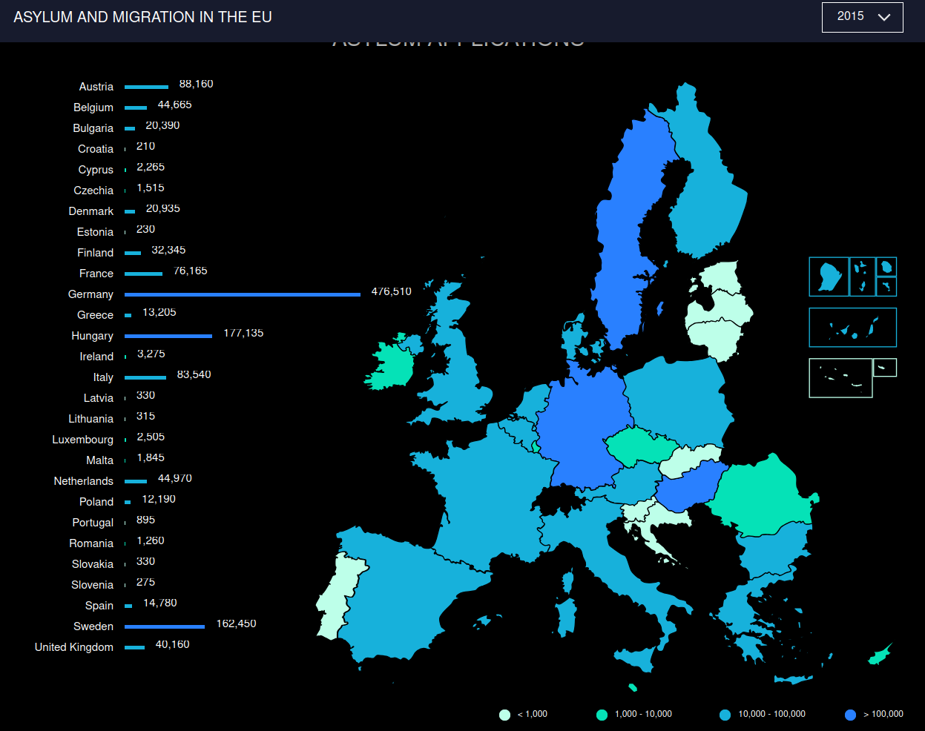Screen dimensions: 925x731
Task: Click the United Kingdom country label
Action: coord(74,647)
